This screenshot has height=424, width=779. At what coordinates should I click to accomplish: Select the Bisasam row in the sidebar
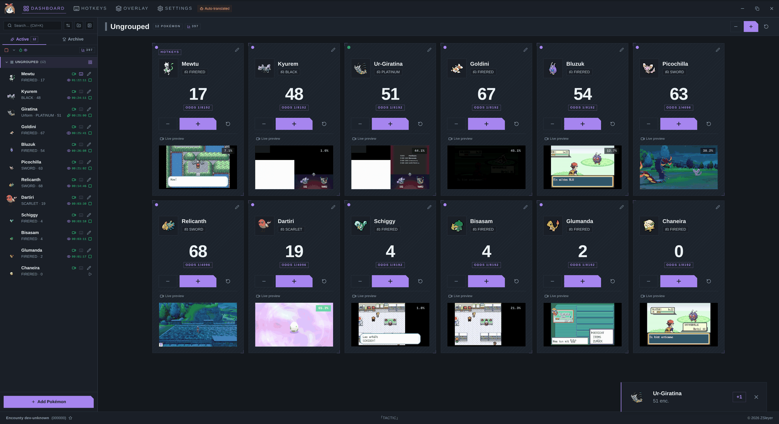[x=49, y=236]
